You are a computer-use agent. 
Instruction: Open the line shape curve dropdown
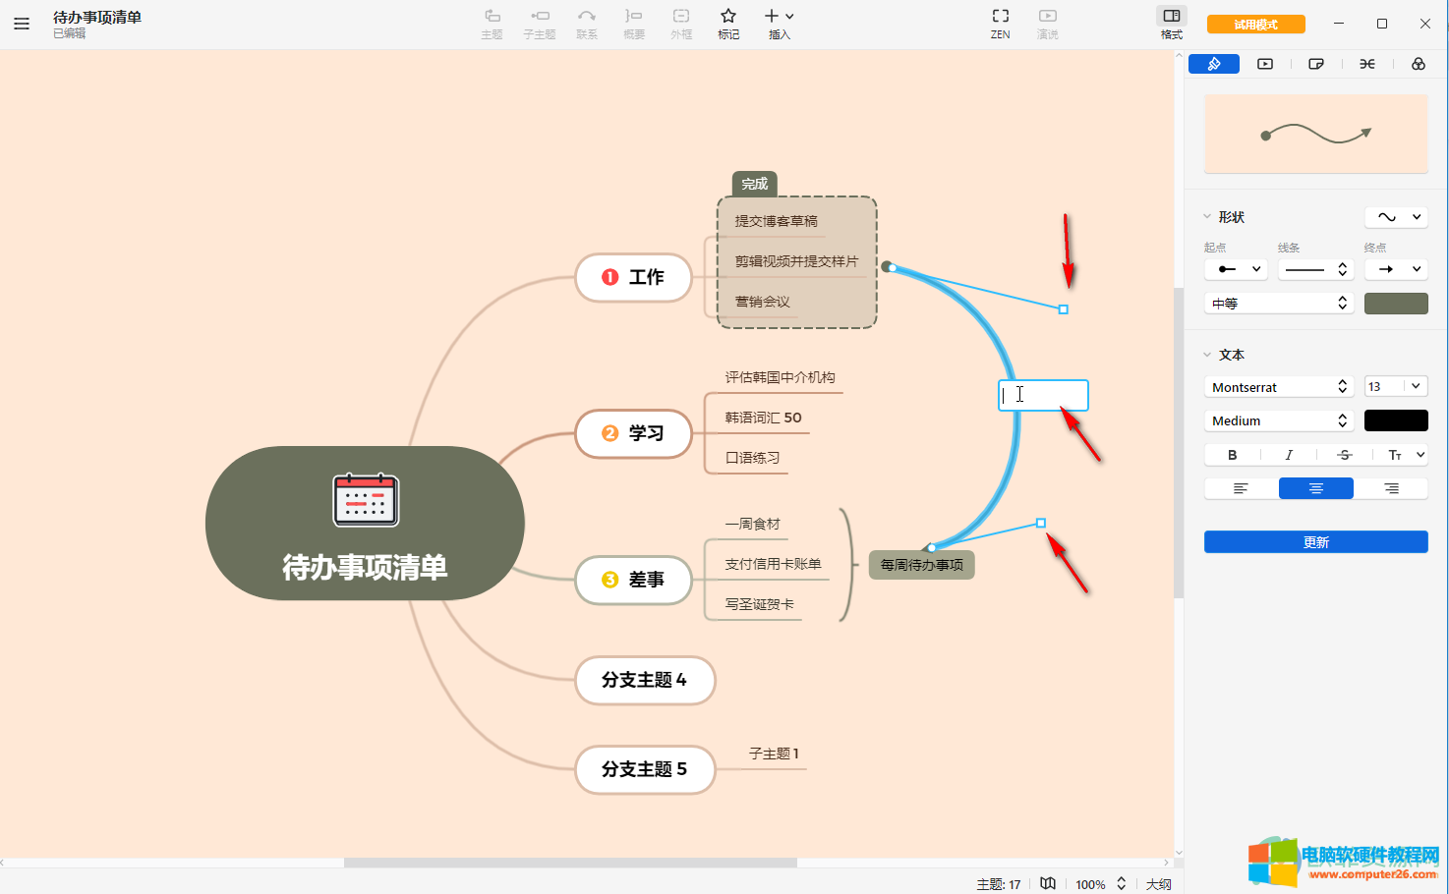[1396, 217]
